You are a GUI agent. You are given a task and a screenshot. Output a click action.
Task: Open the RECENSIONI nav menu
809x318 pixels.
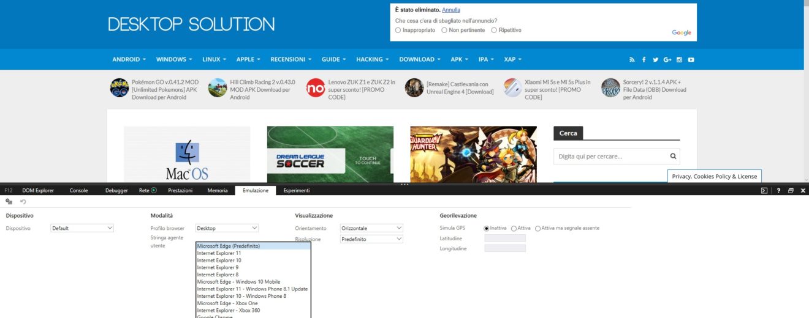click(291, 59)
